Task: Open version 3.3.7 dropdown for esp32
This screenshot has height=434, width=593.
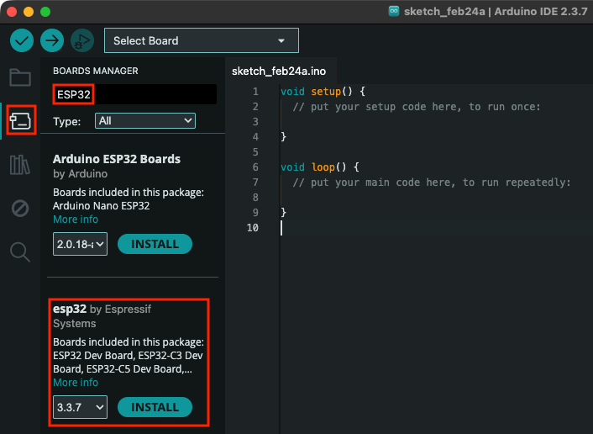Action: 80,407
